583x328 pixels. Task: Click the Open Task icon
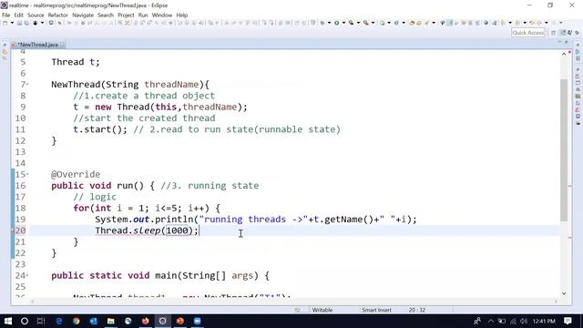click(419, 23)
